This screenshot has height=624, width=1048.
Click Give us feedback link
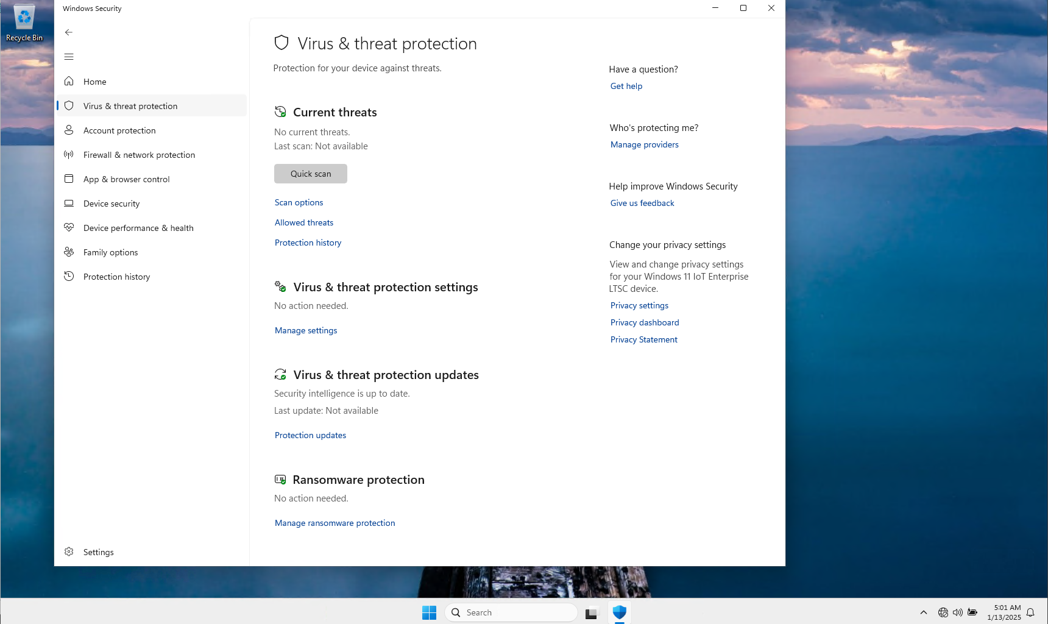(x=642, y=203)
